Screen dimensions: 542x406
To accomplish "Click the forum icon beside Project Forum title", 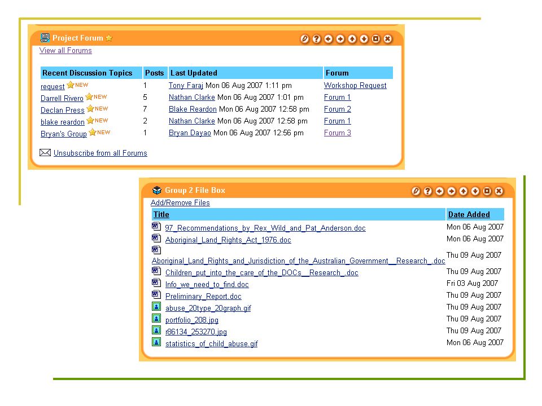I will point(45,38).
